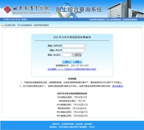The height and width of the screenshot is (130, 144).
Task: Click the 重置 reset button
Action: (x=77, y=62)
